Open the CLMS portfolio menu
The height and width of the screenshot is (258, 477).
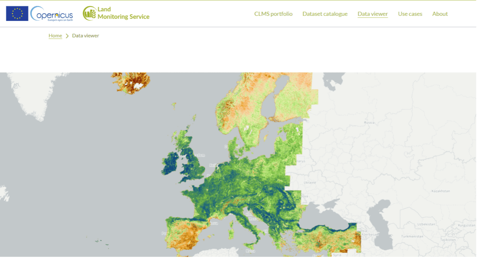[x=273, y=14]
